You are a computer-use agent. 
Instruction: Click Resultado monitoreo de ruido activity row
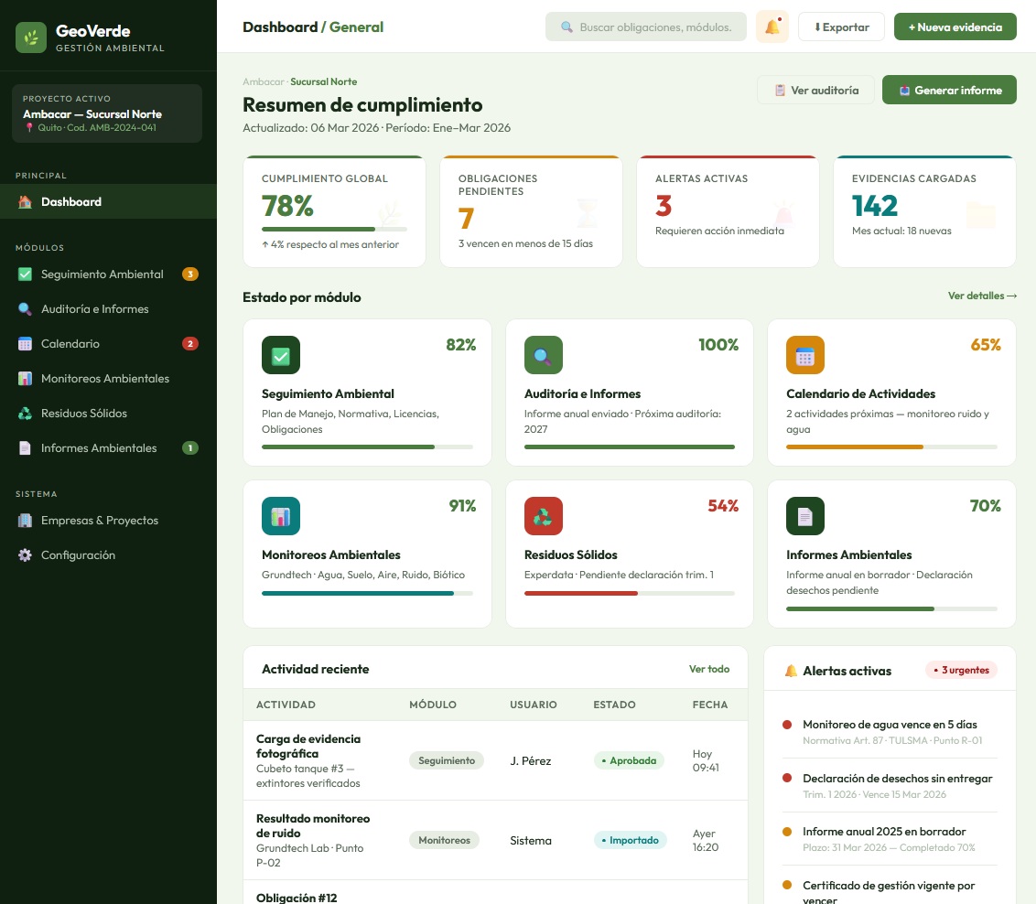[495, 840]
